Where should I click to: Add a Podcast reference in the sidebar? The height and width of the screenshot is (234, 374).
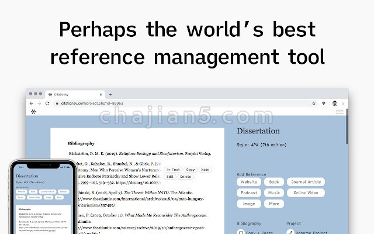[x=249, y=192]
